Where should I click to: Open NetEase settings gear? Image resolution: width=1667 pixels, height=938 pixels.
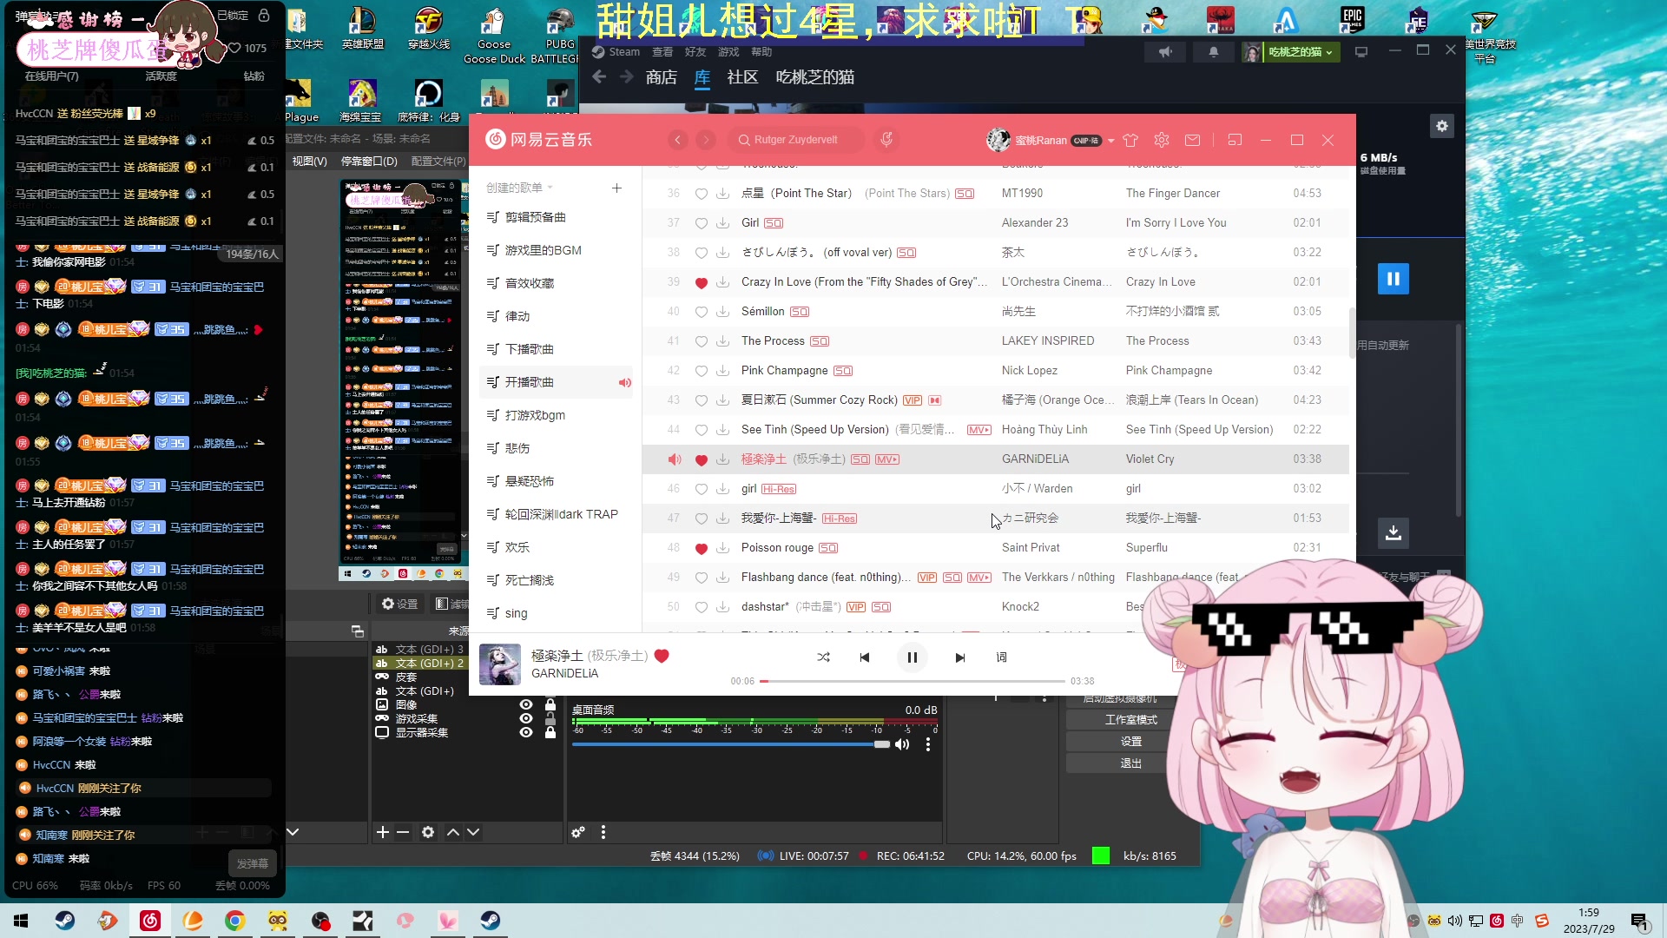(1162, 140)
